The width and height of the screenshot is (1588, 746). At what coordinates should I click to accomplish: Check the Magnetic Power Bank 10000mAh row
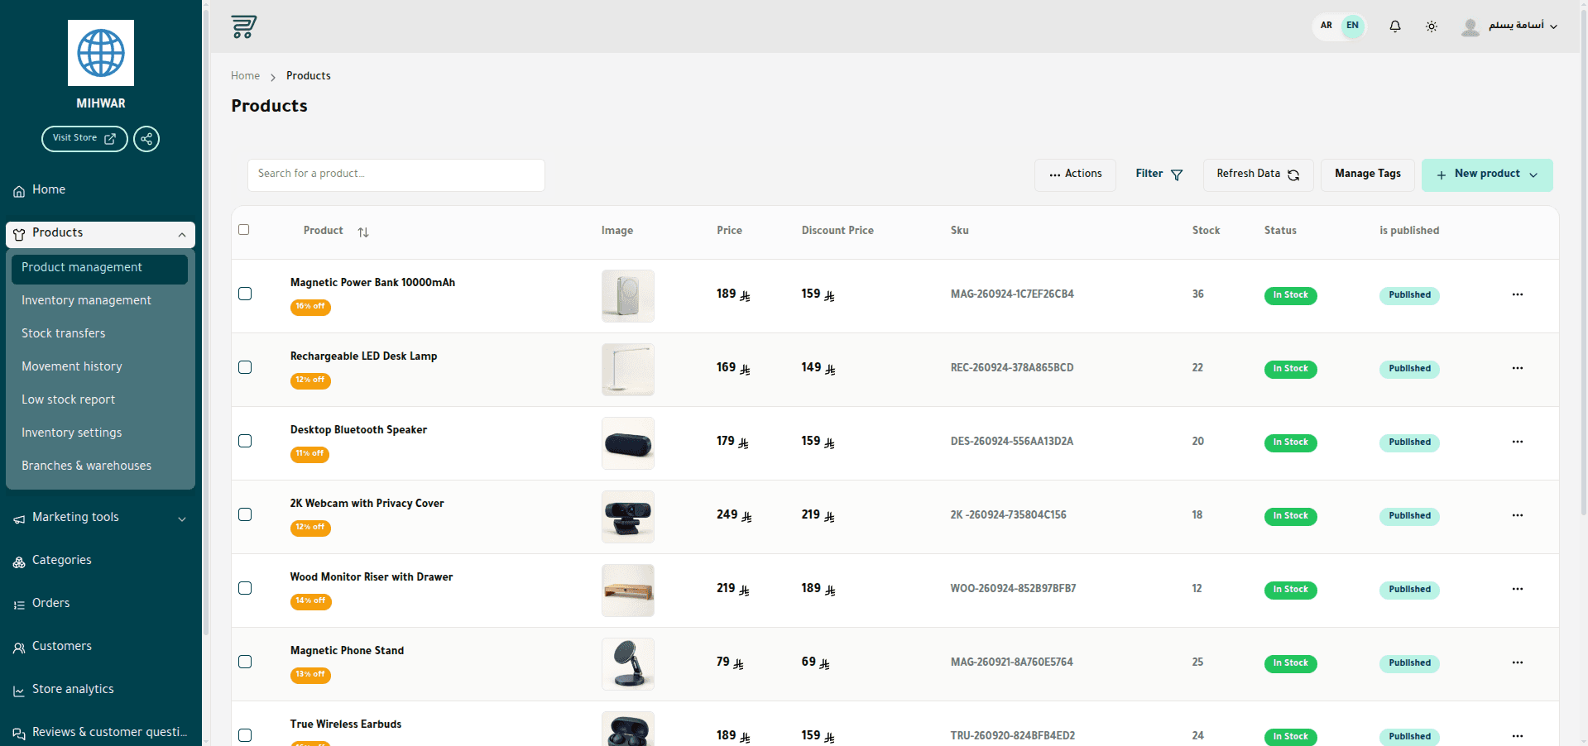tap(245, 294)
